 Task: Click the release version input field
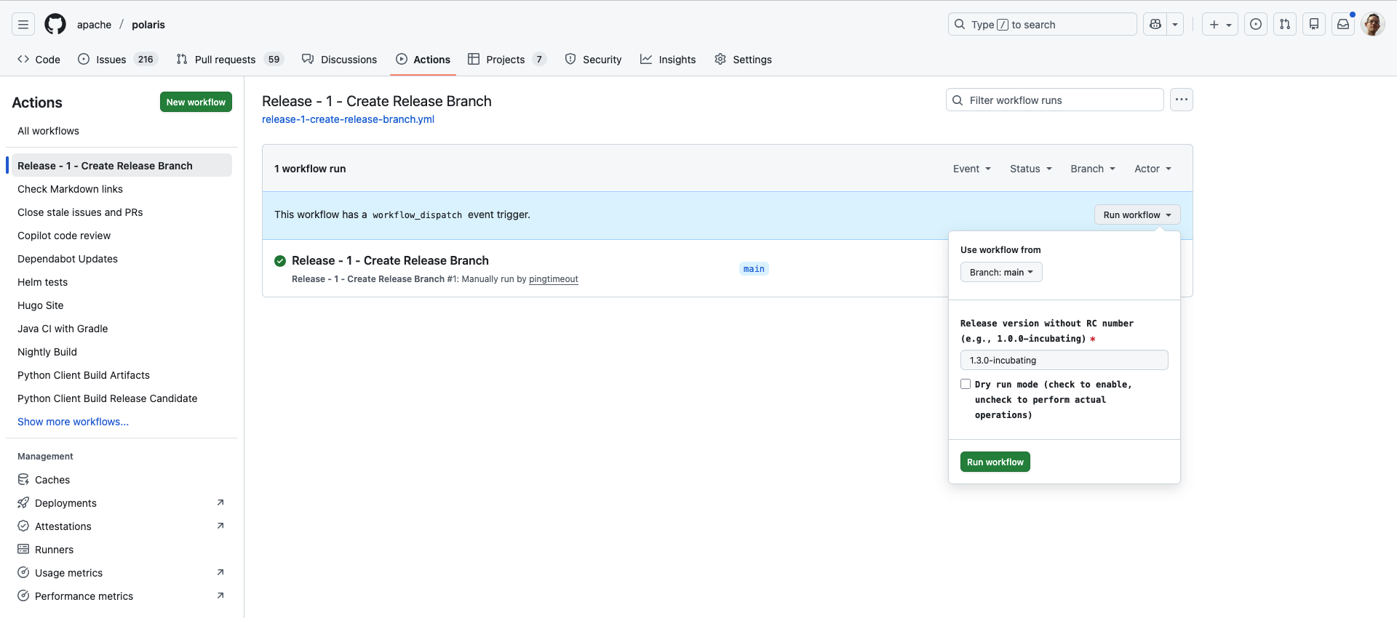point(1064,360)
